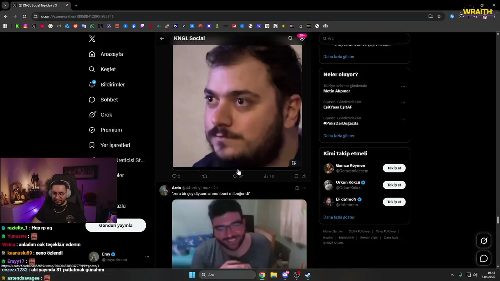500x281 pixels.
Task: Go to Anasayfa home page
Action: 106,54
